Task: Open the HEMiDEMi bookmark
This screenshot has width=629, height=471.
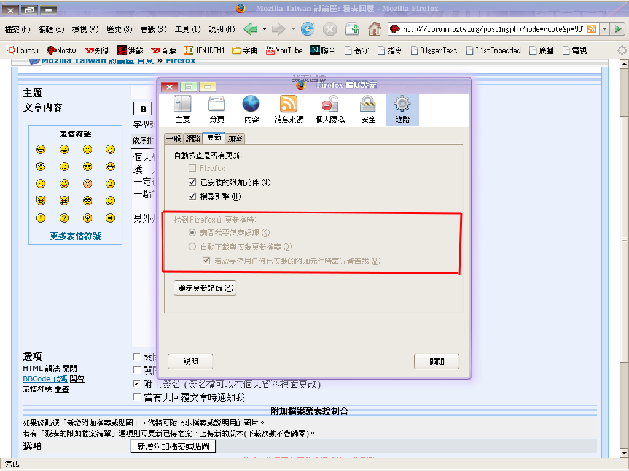Action: 204,50
